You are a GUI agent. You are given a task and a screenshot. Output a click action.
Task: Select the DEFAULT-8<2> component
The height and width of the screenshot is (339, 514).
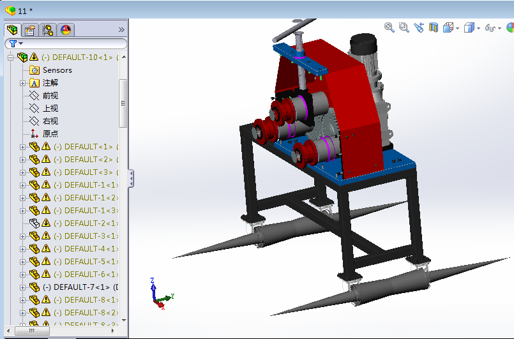point(86,313)
